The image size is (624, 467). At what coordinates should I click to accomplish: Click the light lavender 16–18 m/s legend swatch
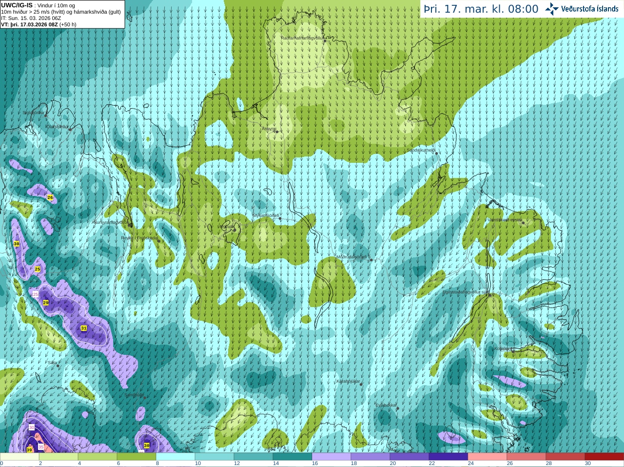pyautogui.click(x=331, y=457)
